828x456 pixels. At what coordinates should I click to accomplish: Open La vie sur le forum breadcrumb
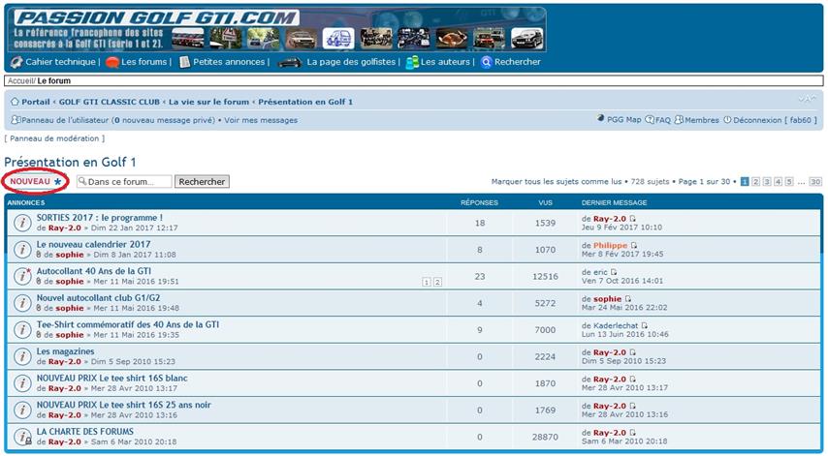click(x=208, y=102)
